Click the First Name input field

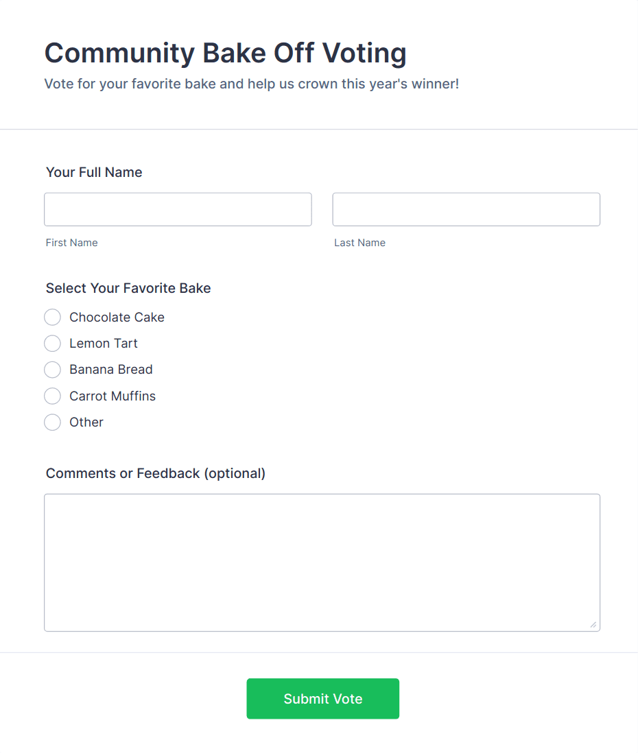point(178,209)
